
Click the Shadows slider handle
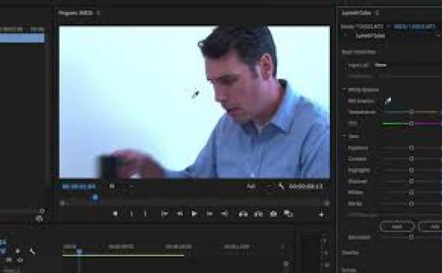pyautogui.click(x=411, y=181)
